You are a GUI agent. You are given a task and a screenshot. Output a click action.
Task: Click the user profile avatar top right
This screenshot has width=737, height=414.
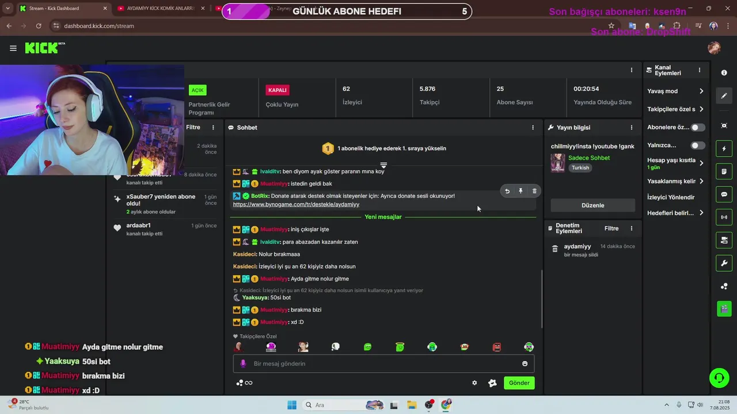tap(714, 48)
